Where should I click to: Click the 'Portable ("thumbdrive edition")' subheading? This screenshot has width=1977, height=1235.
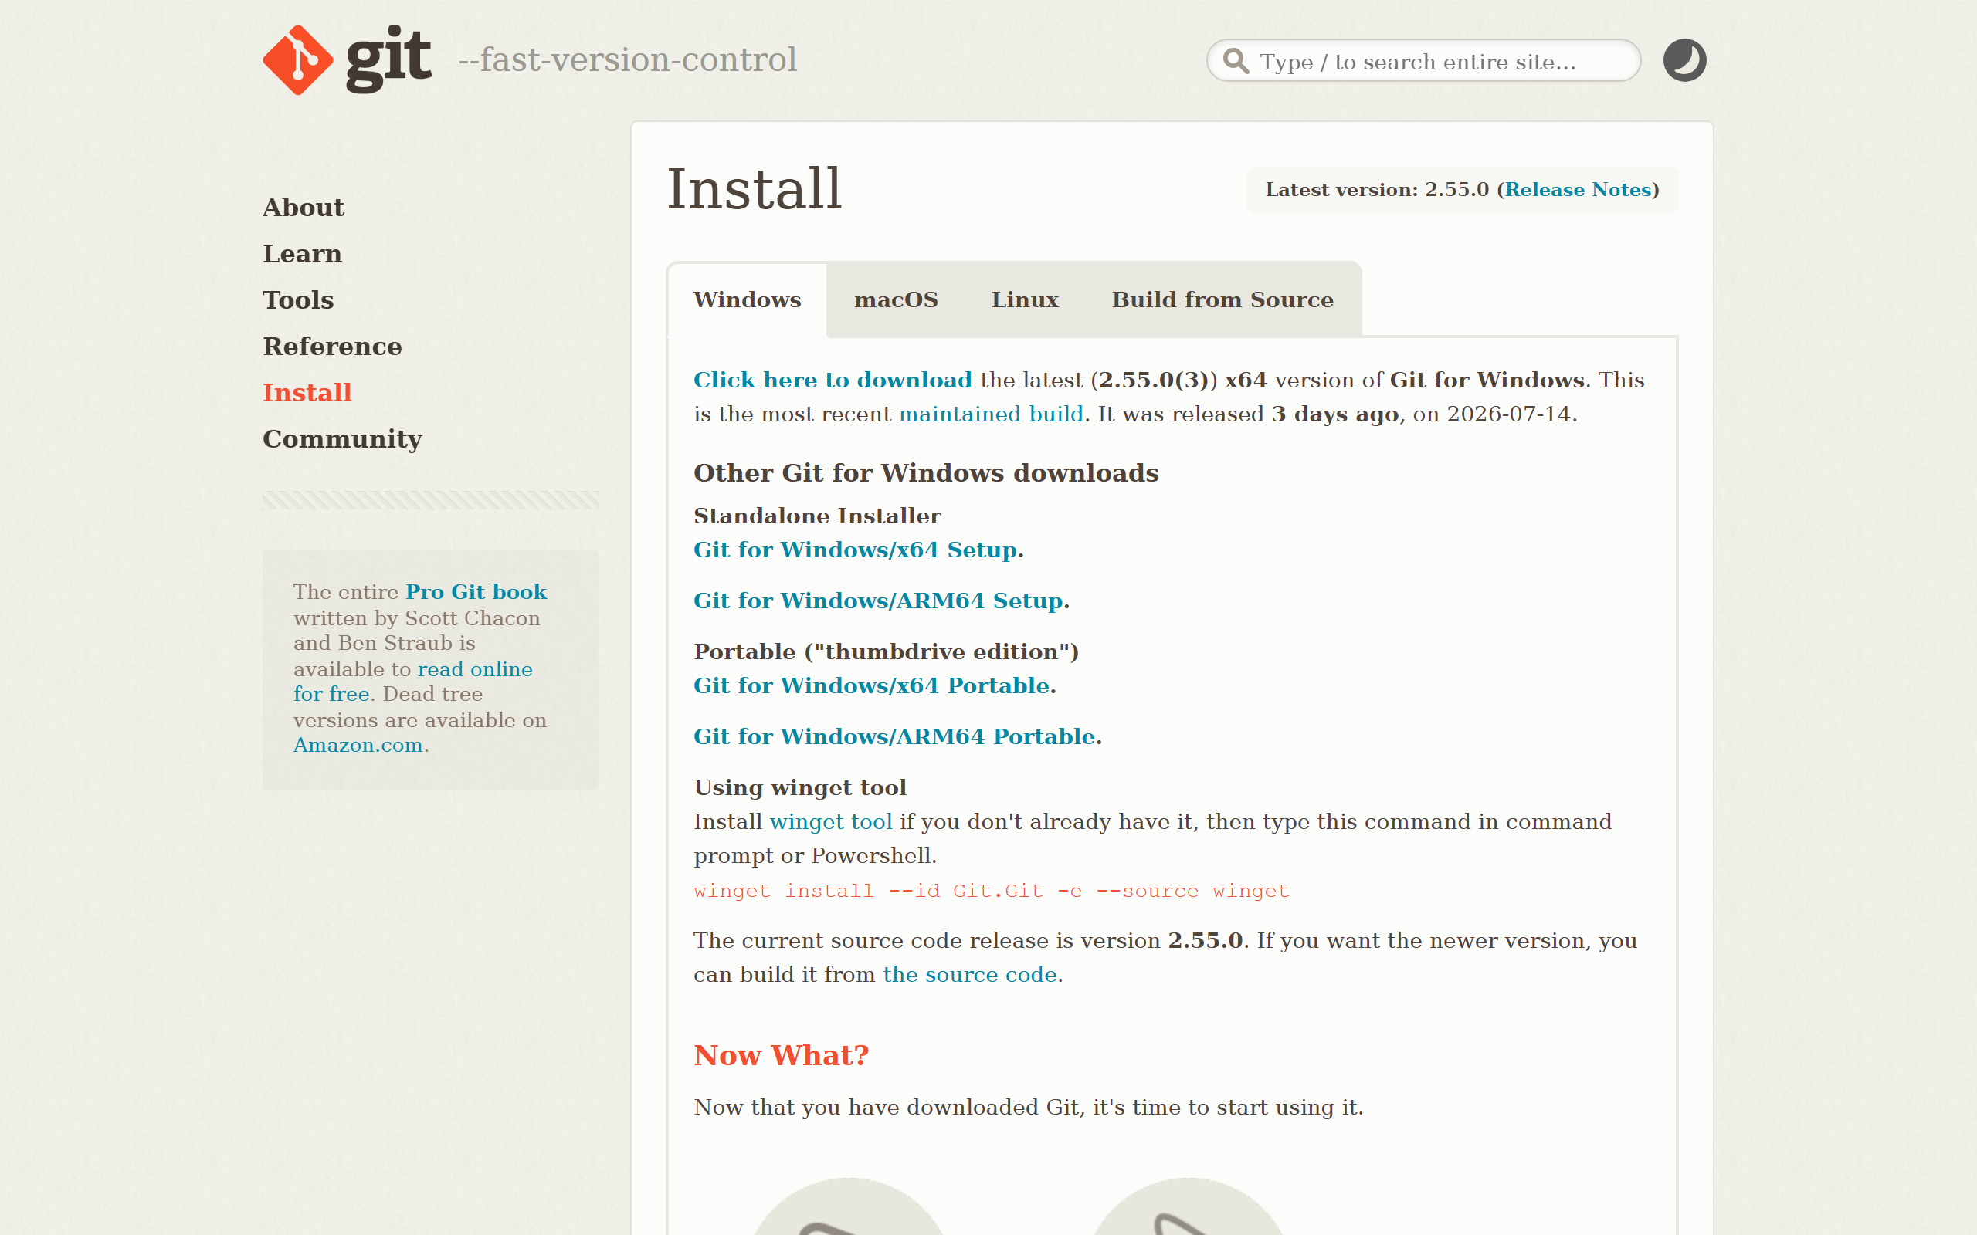(x=887, y=651)
